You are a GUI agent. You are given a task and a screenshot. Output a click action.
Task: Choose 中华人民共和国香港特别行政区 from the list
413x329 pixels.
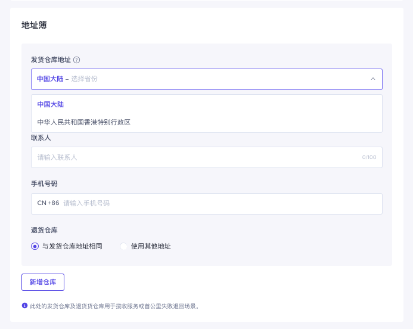83,122
